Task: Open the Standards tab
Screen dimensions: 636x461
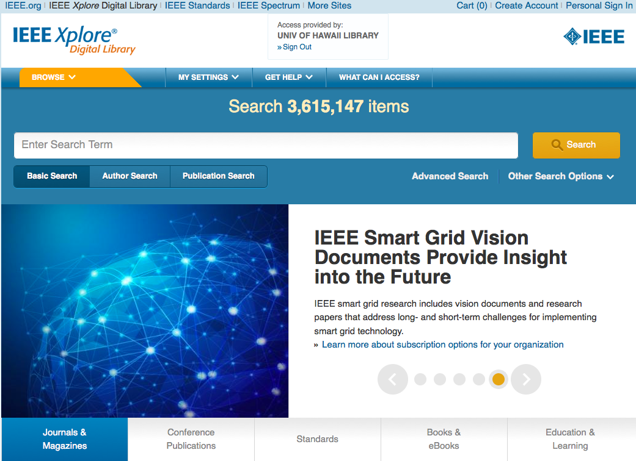Action: 318,439
